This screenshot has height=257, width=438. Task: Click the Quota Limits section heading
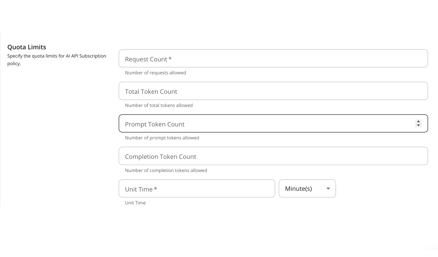click(27, 47)
